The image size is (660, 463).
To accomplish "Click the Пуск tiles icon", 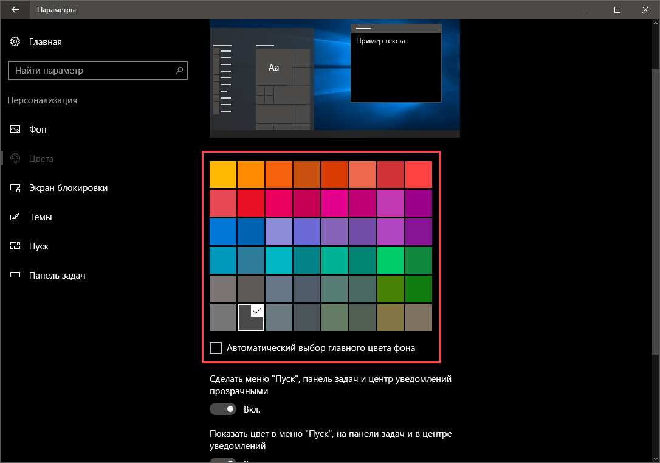I will 15,246.
